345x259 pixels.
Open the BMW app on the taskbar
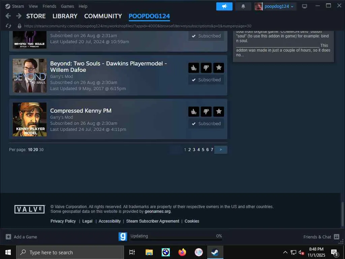coord(166,252)
